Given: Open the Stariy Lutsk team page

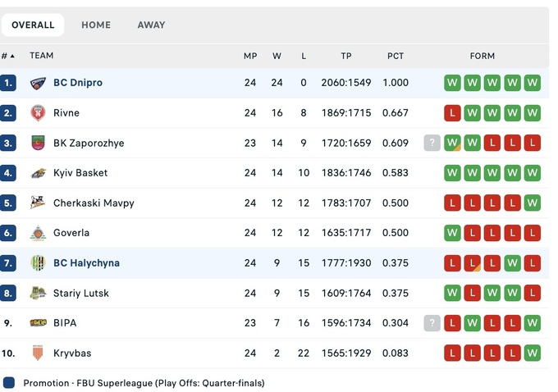Looking at the screenshot, I should click(80, 294).
